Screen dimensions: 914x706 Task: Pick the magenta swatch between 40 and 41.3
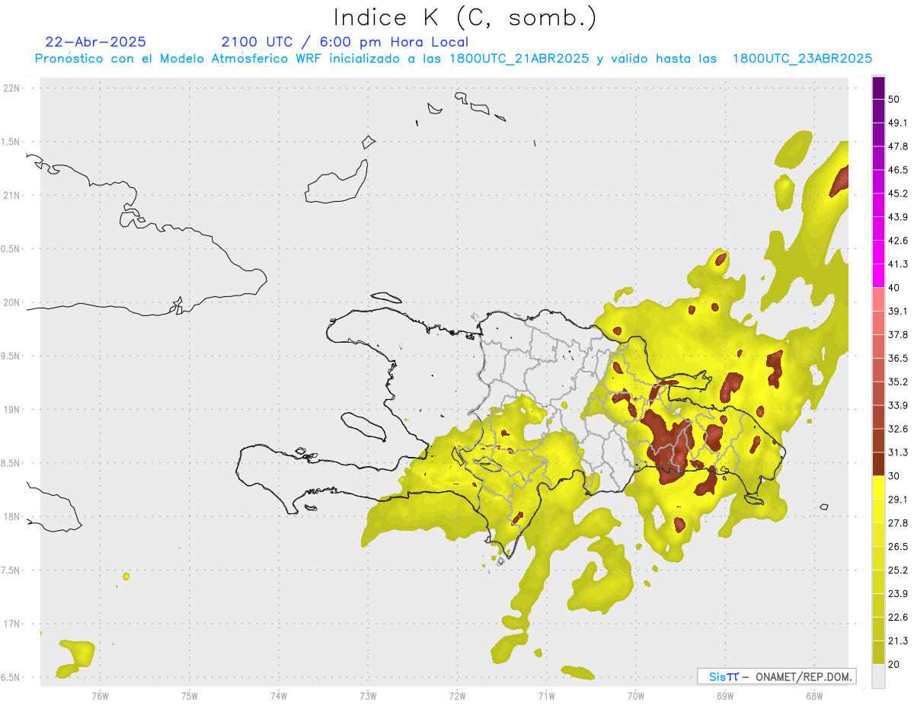tap(879, 276)
